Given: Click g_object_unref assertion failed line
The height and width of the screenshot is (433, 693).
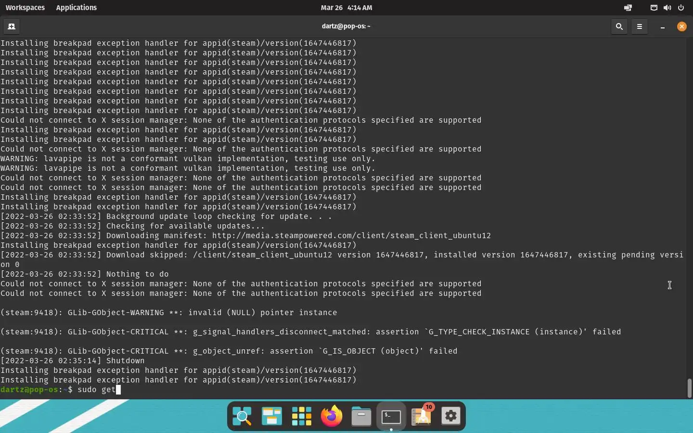Looking at the screenshot, I should point(229,351).
